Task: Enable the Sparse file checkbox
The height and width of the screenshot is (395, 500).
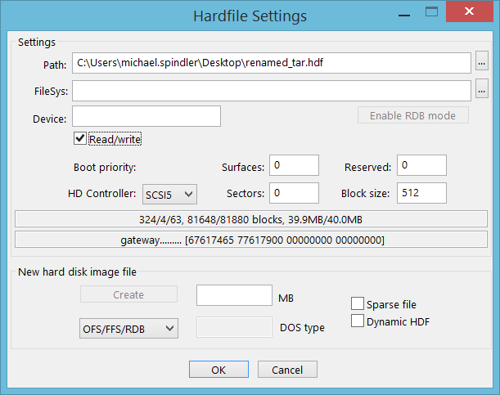Action: tap(357, 303)
